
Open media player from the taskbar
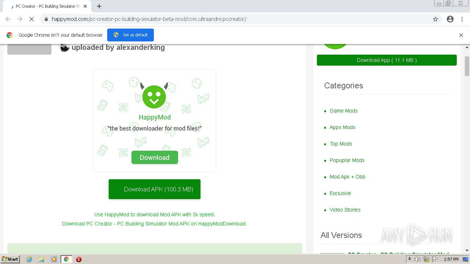(54, 259)
